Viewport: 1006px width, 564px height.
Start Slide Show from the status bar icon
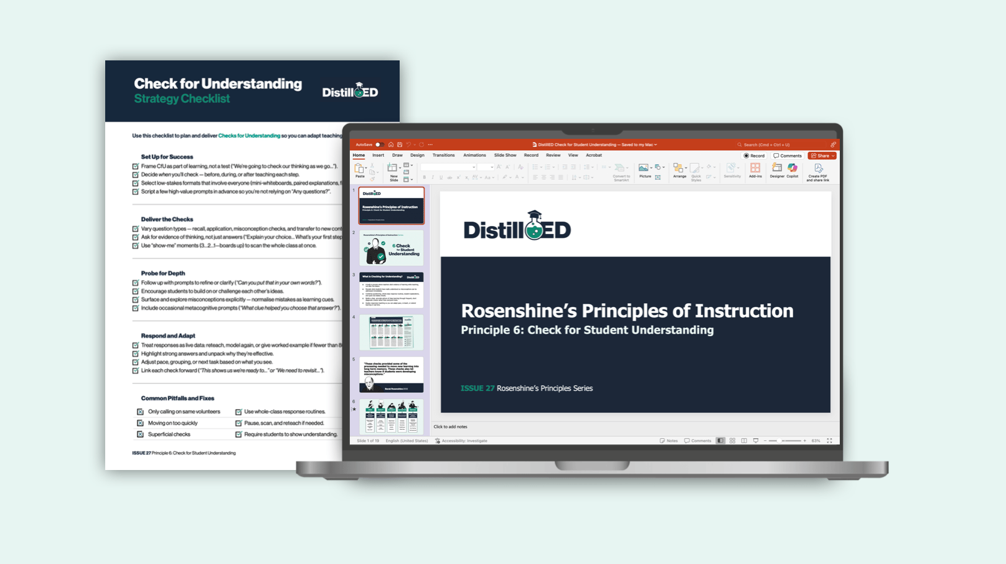click(756, 441)
